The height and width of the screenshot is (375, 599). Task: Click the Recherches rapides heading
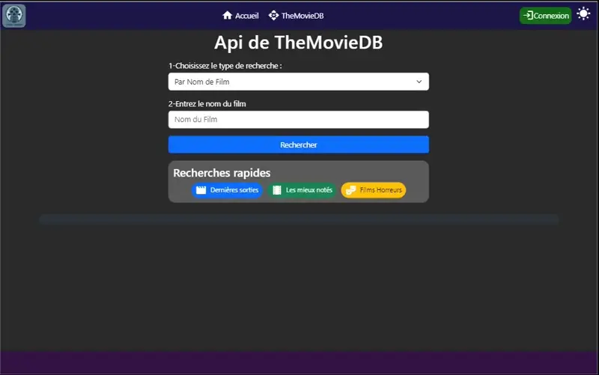coord(222,173)
